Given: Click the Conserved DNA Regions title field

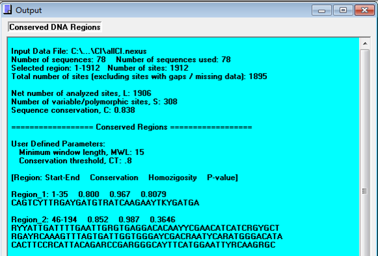Looking at the screenshot, I should [55, 27].
